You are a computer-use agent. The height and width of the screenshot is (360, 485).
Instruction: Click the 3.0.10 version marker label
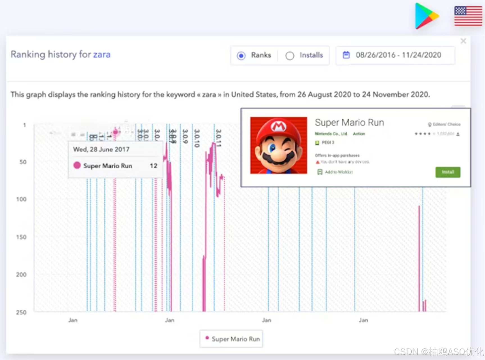click(197, 138)
